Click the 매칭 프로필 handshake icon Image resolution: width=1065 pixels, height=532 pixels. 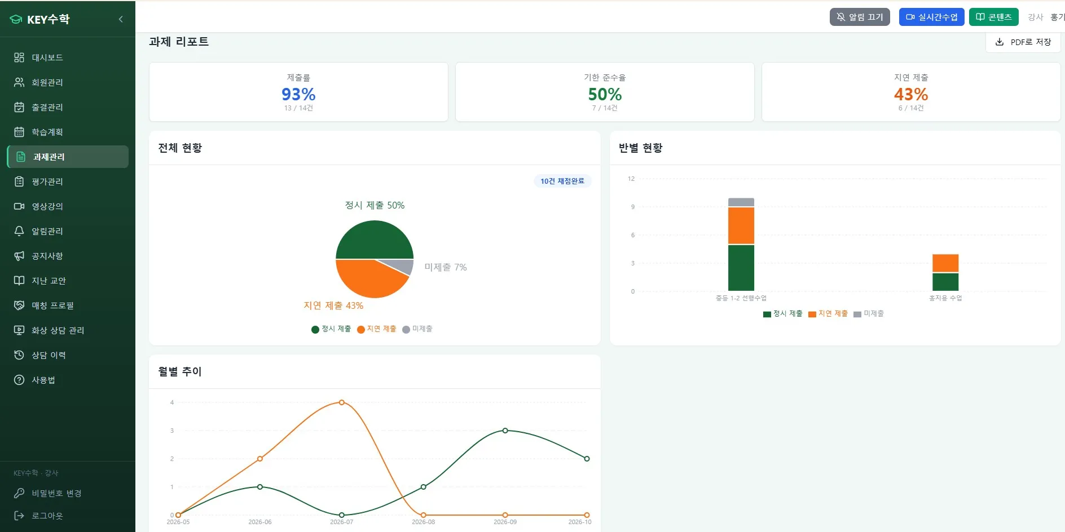pos(19,305)
